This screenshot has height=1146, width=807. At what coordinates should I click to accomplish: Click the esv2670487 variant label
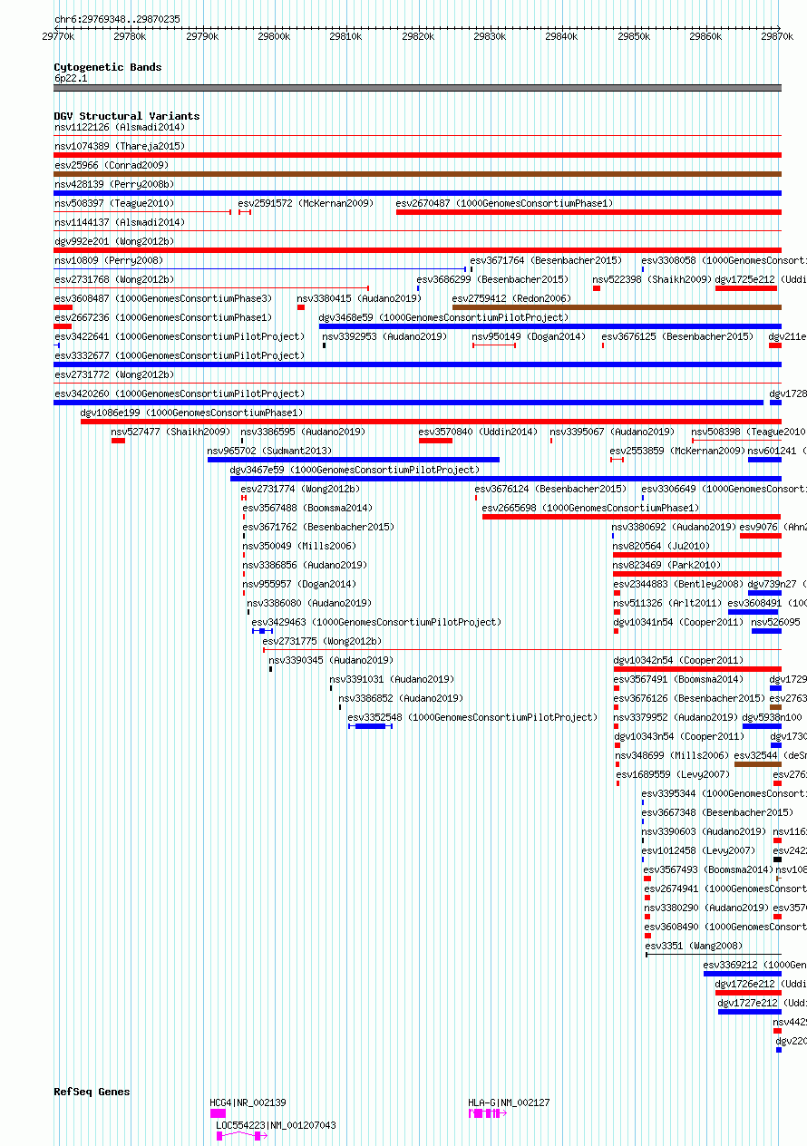coord(504,203)
